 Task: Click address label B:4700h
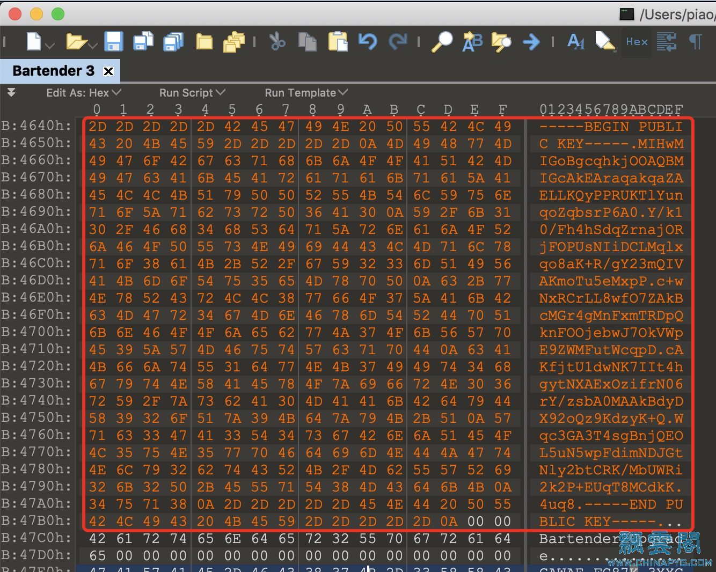coord(36,332)
